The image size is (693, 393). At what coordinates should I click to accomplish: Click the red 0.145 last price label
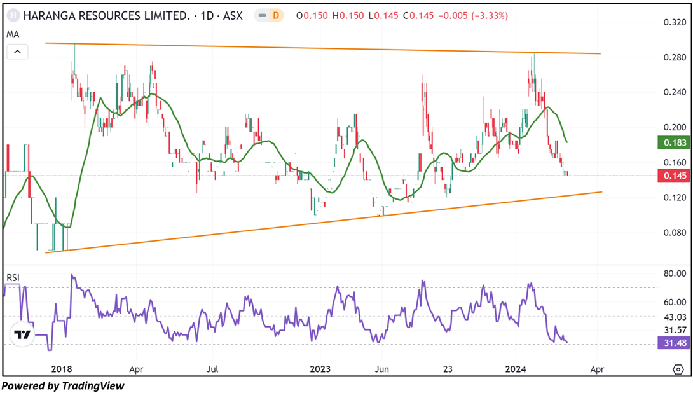(x=675, y=176)
